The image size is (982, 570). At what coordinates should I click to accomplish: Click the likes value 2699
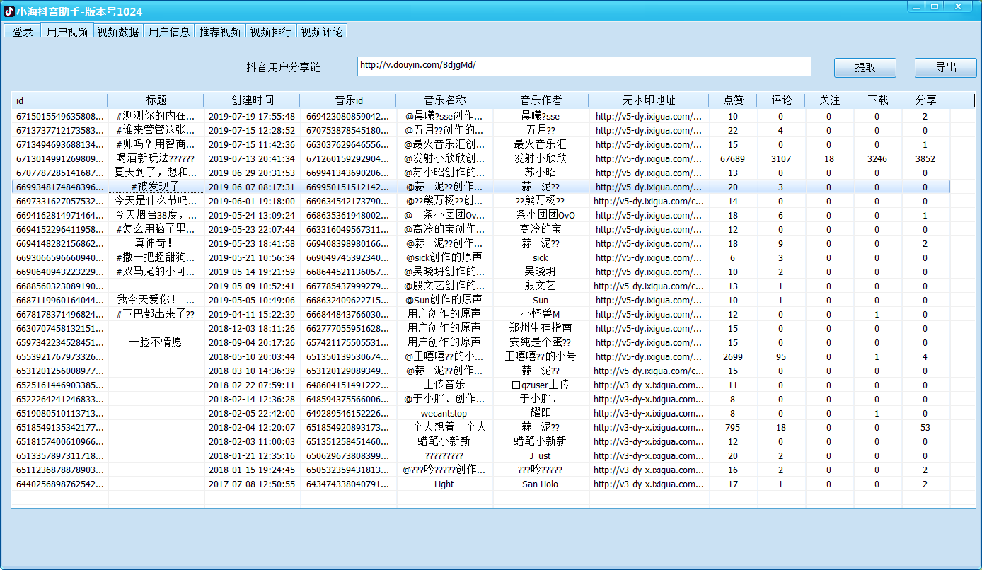(x=734, y=356)
